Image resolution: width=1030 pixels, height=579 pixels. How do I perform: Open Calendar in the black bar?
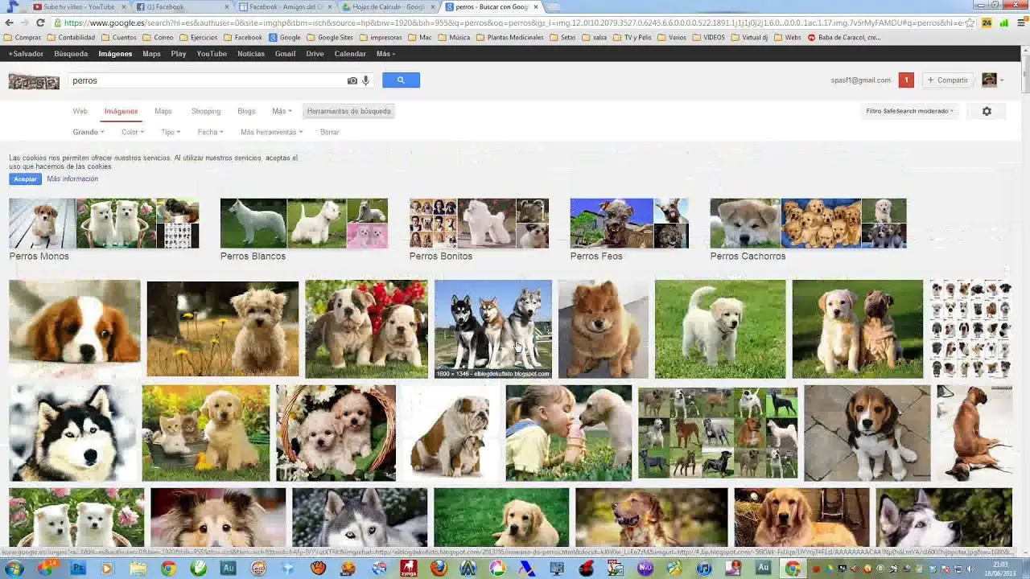350,54
